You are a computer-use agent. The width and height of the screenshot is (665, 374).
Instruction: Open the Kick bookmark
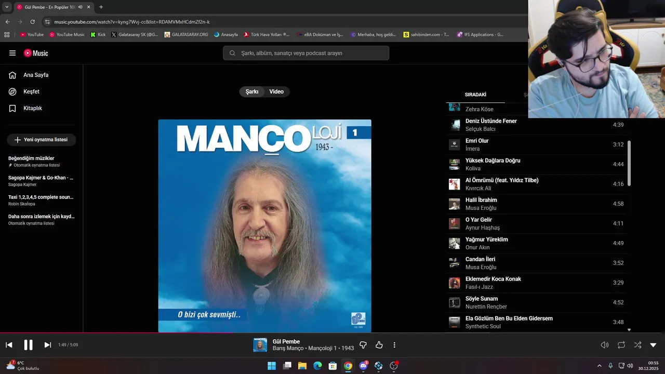pos(98,35)
